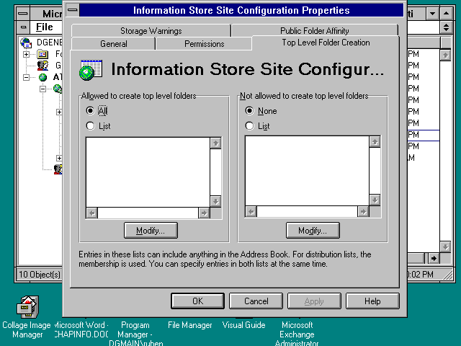
Task: Open File menu in Exchange Administrator window
Action: pyautogui.click(x=45, y=27)
